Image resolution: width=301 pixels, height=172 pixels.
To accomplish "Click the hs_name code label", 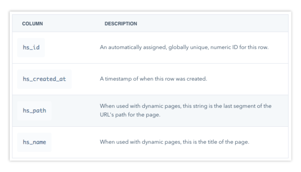I will click(34, 142).
